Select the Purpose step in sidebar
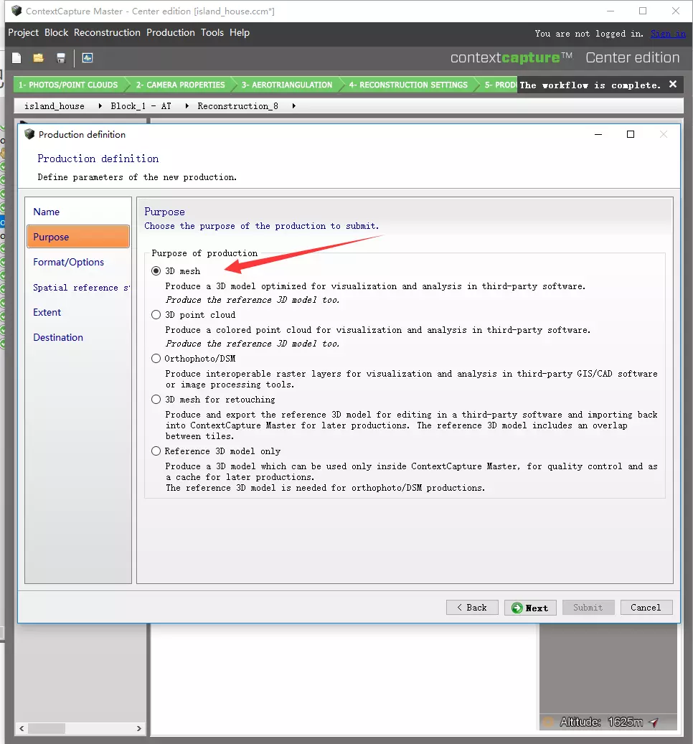693x744 pixels. tap(78, 237)
